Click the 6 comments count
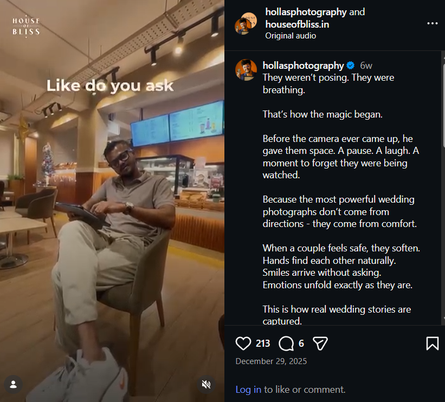 click(301, 343)
